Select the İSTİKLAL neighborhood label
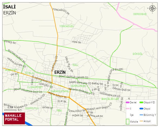160x128 pixels. (x=30, y=73)
